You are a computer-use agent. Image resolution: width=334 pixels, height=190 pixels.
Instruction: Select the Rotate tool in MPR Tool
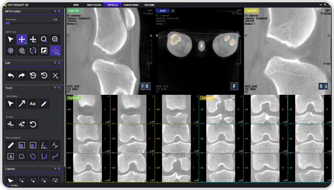coord(33,51)
